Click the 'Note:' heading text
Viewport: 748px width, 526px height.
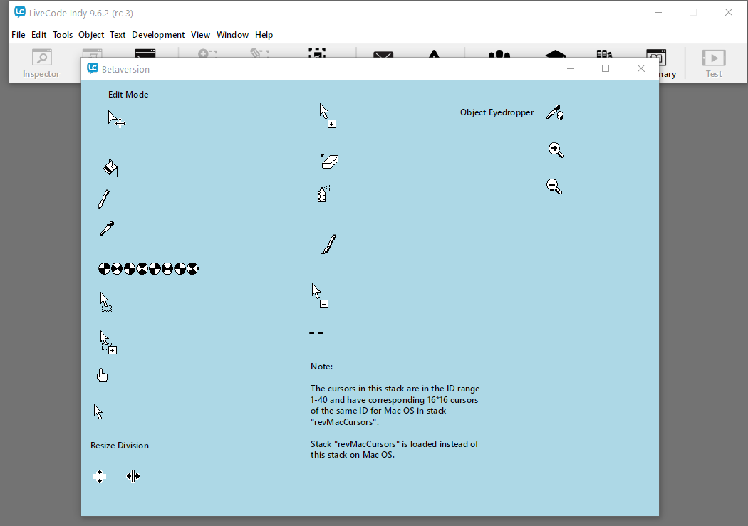point(321,367)
